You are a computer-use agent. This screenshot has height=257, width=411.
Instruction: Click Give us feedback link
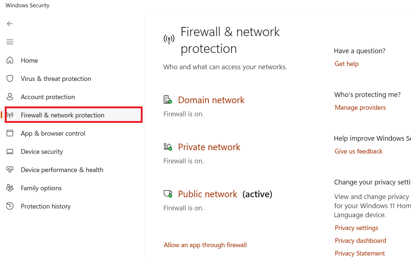[x=358, y=151]
